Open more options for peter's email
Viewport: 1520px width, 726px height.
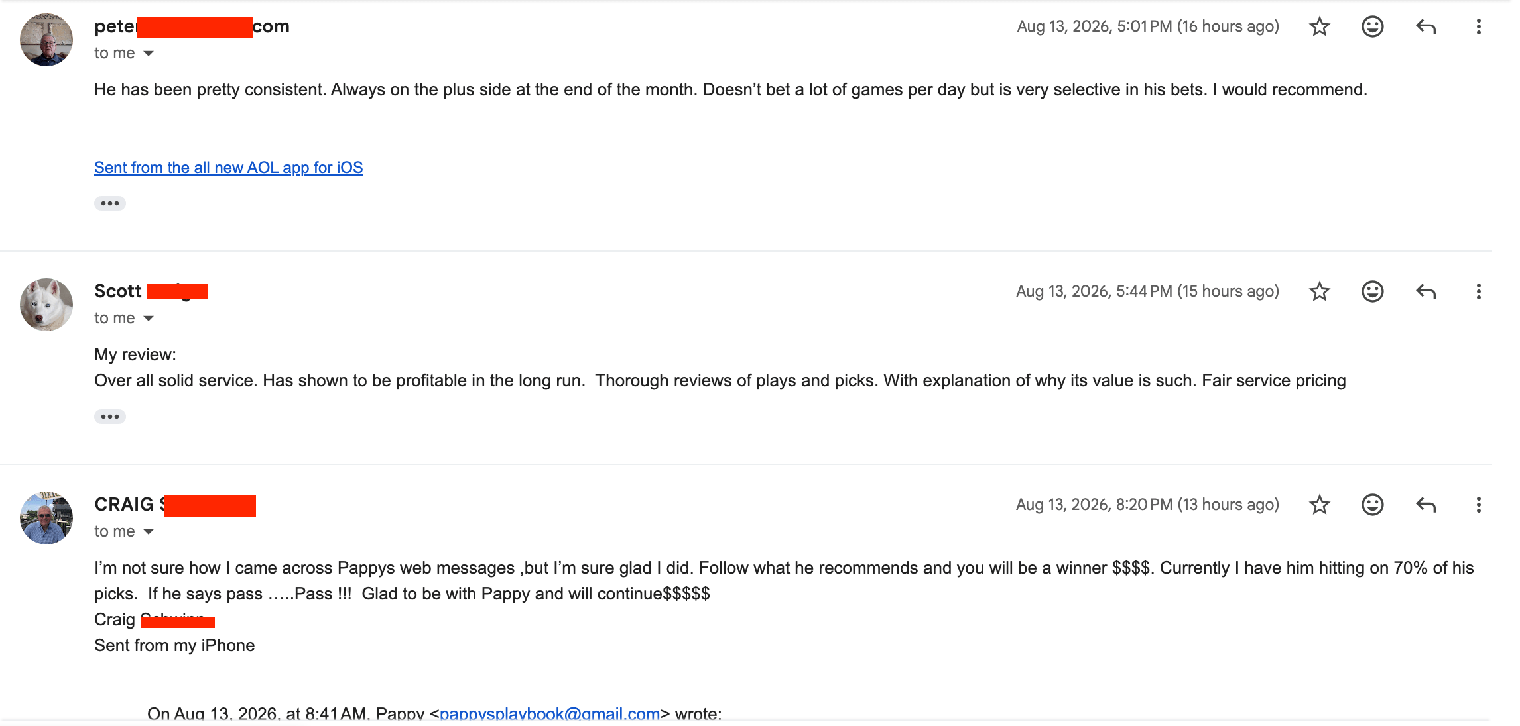click(x=1478, y=26)
